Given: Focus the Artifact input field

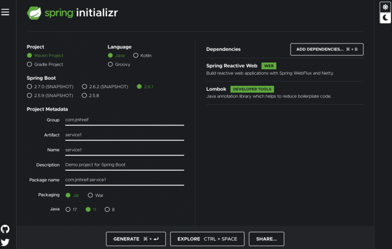Looking at the screenshot, I should coord(124,135).
